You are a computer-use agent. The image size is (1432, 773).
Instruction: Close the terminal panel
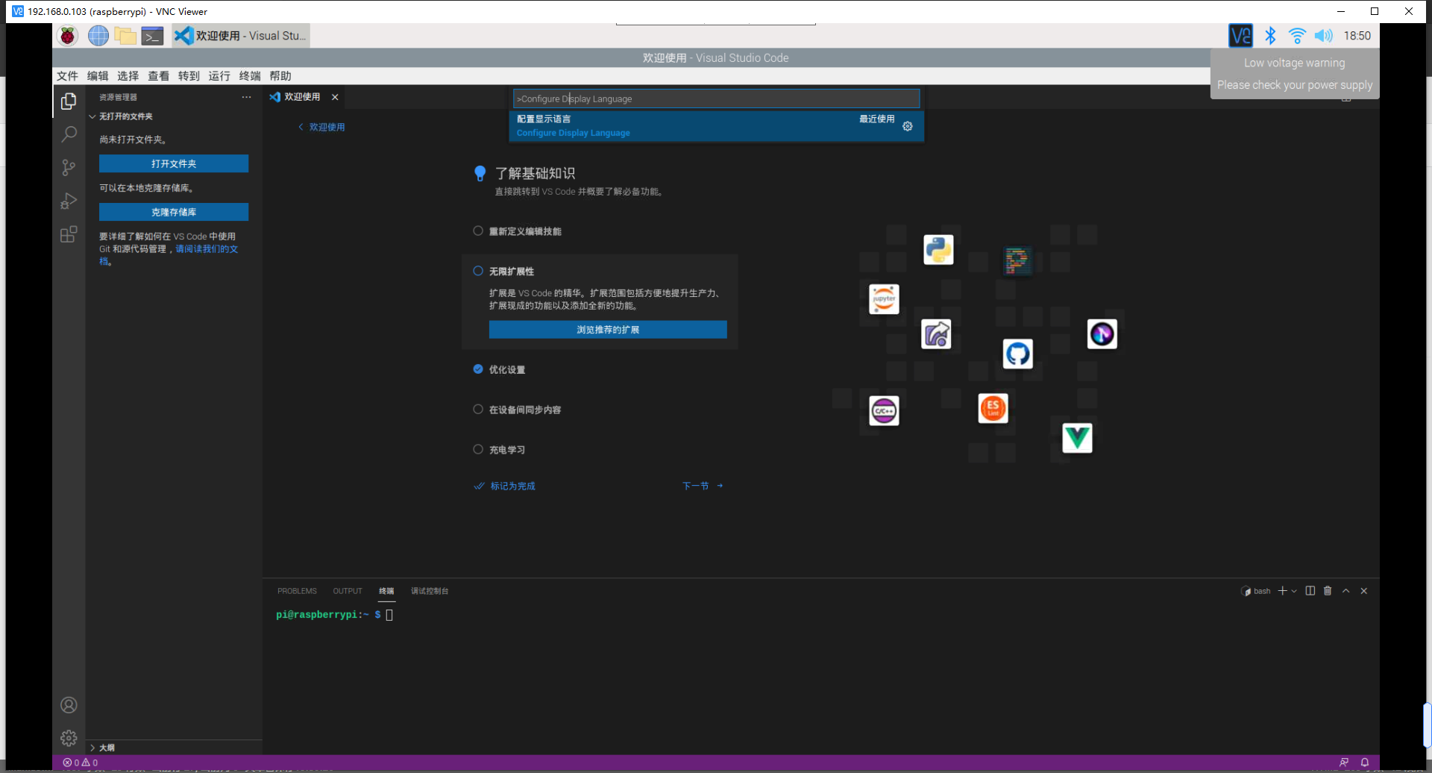(x=1364, y=591)
